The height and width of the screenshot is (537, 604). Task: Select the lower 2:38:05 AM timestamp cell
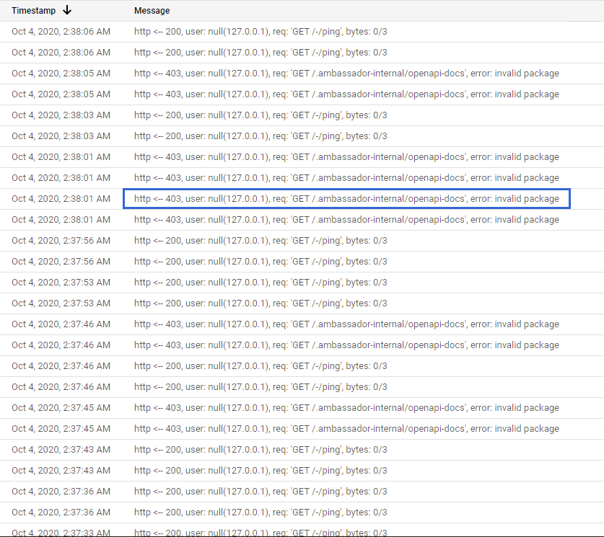tap(61, 94)
